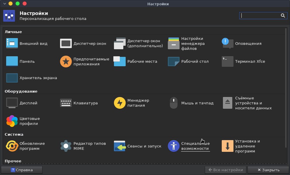Open Настройки менеджера файлов icon
Viewport: 290px width, 175px height.
(173, 43)
